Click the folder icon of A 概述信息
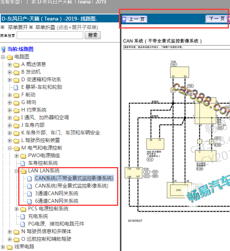Image resolution: width=230 pixels, height=251 pixels. click(x=16, y=65)
